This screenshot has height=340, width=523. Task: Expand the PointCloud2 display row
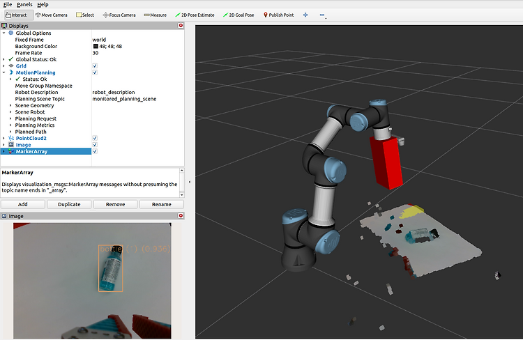(3, 138)
